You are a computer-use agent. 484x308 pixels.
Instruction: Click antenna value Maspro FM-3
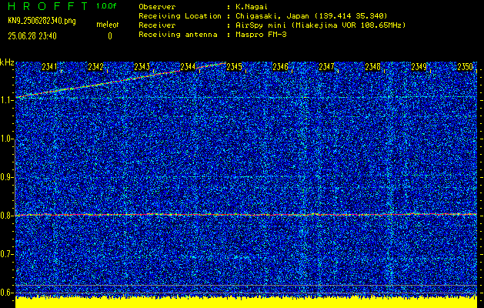click(x=261, y=35)
